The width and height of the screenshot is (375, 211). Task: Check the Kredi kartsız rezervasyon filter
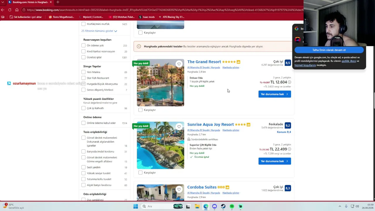(x=83, y=51)
